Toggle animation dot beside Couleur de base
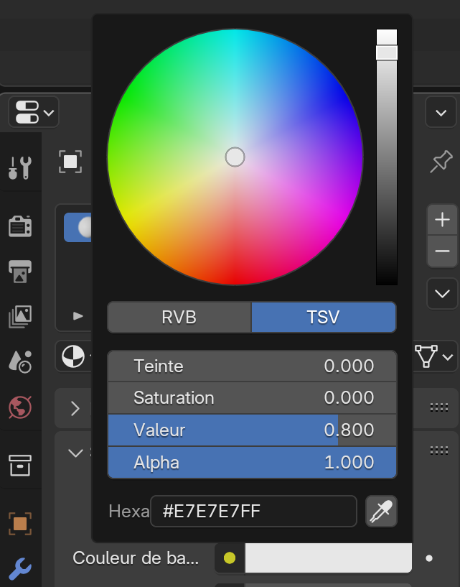The width and height of the screenshot is (460, 587). pos(429,558)
